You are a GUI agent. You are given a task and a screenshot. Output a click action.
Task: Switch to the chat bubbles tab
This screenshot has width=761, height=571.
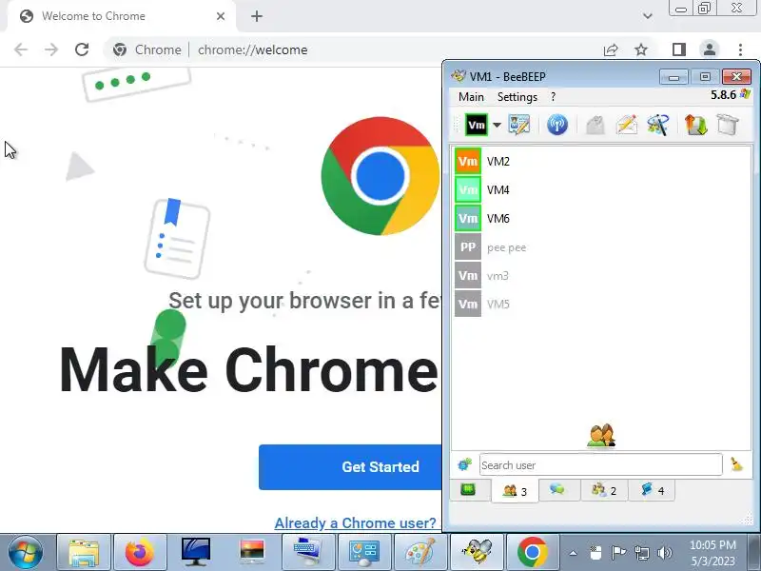[558, 489]
